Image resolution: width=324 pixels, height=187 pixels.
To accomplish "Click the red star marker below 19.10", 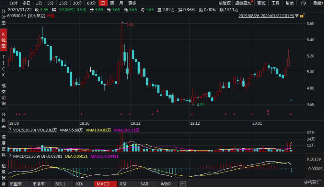I will 82,114.
